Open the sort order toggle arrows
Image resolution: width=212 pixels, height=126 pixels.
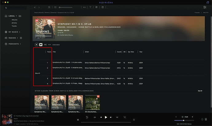pyautogui.click(x=84, y=7)
